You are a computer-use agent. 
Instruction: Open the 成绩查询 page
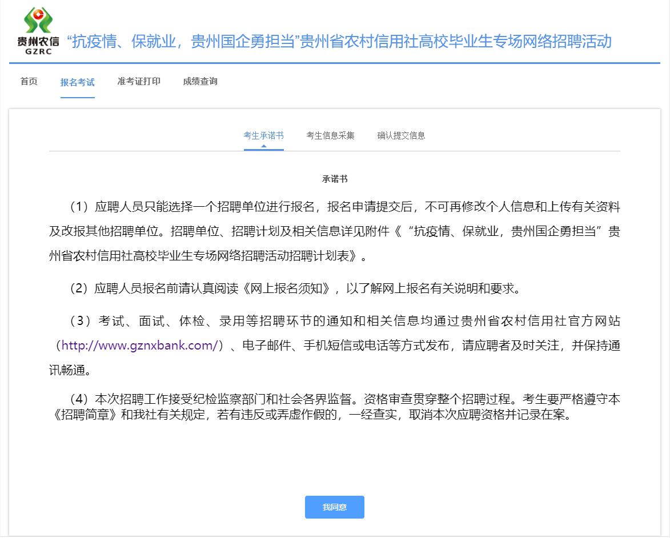200,82
